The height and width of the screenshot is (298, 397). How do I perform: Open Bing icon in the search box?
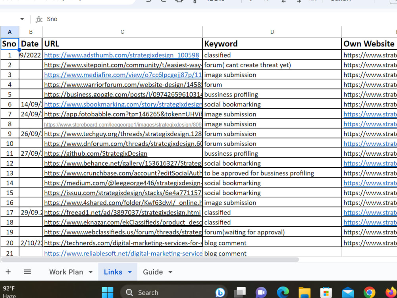220,292
